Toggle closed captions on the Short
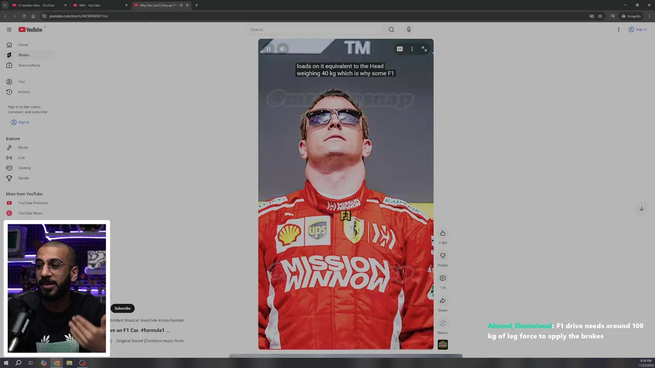This screenshot has height=368, width=655. (400, 49)
